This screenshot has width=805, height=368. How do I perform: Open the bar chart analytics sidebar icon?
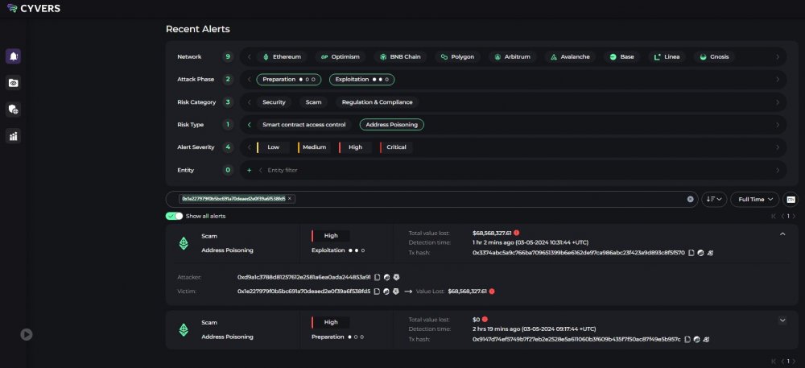(14, 136)
